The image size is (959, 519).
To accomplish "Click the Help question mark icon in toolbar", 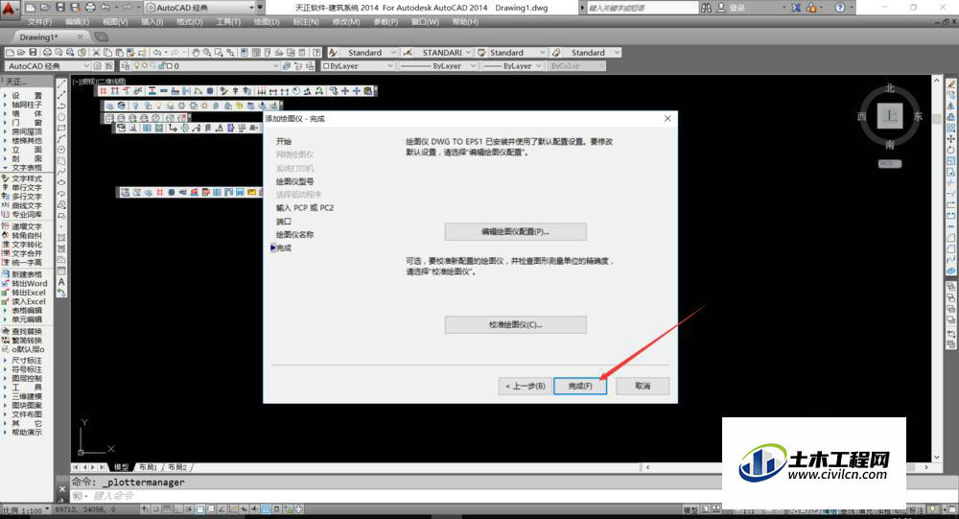I will tap(316, 53).
